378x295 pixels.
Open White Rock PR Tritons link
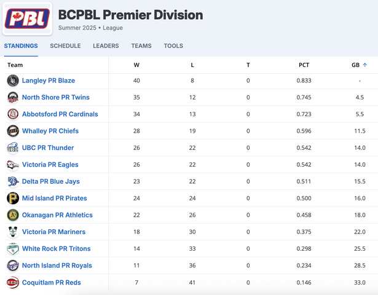pyautogui.click(x=57, y=248)
